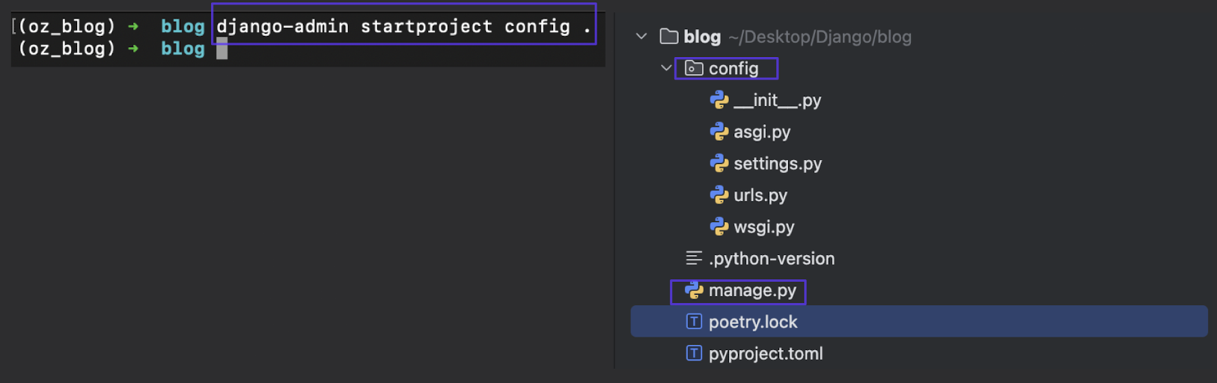Collapse the config folder chevron

[x=666, y=68]
